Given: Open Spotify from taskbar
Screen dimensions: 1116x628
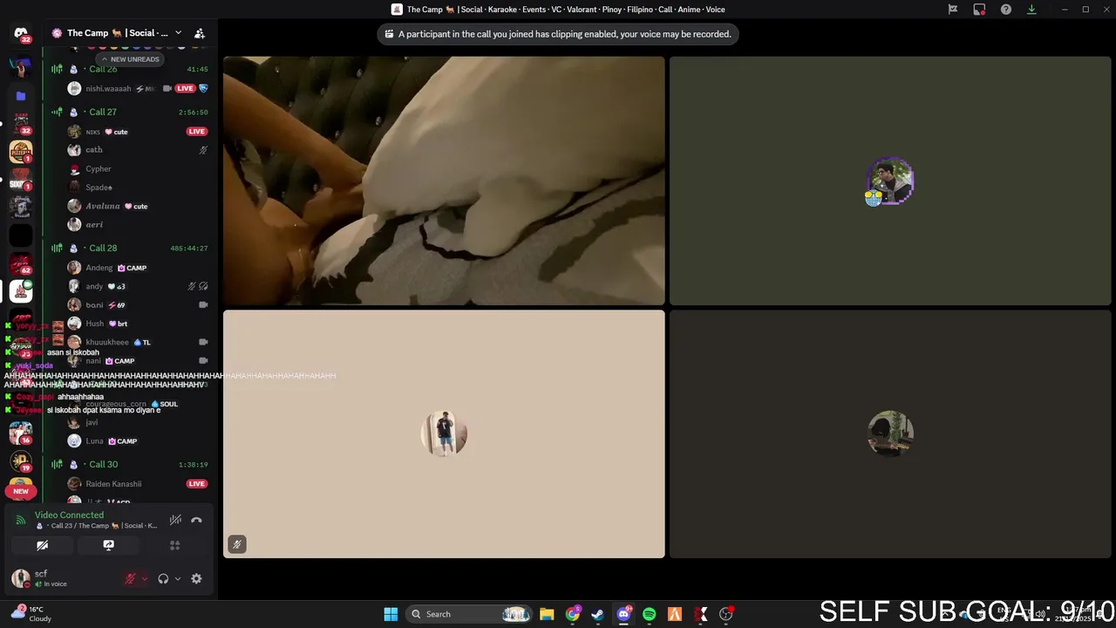Looking at the screenshot, I should tap(649, 614).
